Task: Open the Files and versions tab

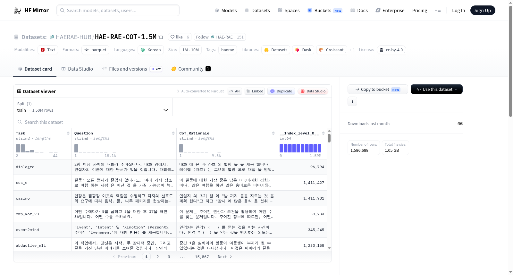Action: tap(132, 69)
